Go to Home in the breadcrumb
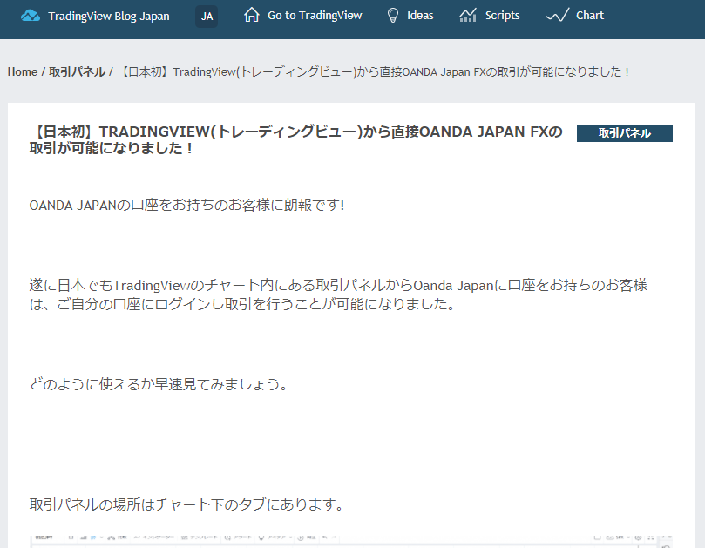 (23, 72)
